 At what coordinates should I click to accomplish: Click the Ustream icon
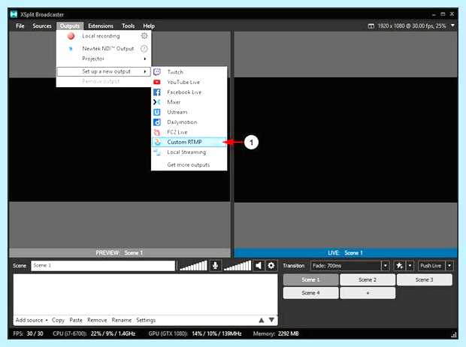pyautogui.click(x=157, y=112)
